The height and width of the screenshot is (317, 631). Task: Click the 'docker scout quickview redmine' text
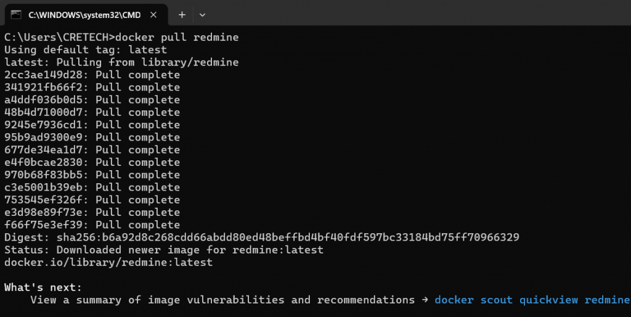532,300
